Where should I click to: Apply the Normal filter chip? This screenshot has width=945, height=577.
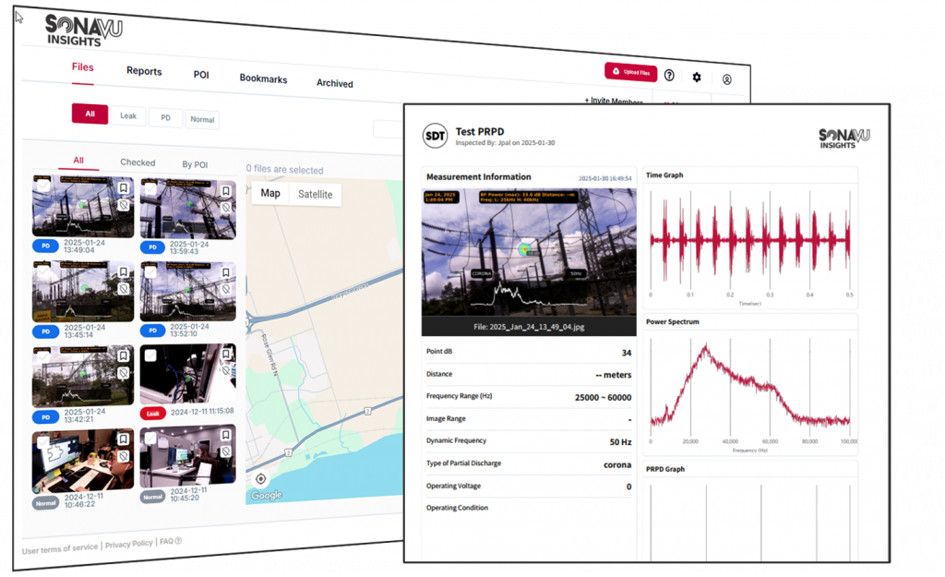(202, 119)
